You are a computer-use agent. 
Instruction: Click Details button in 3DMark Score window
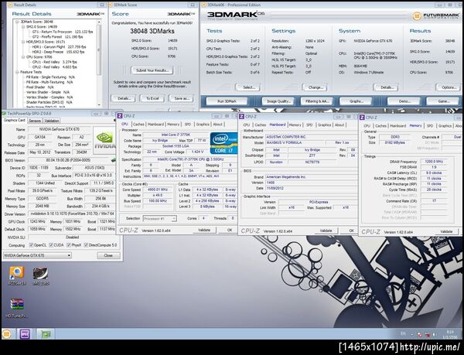[123, 98]
